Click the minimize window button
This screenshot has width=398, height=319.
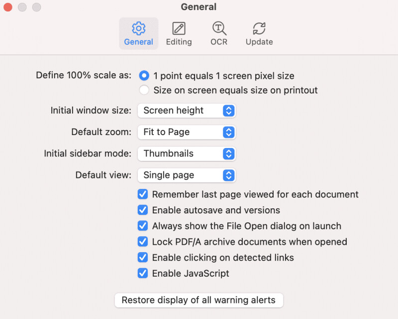[22, 7]
